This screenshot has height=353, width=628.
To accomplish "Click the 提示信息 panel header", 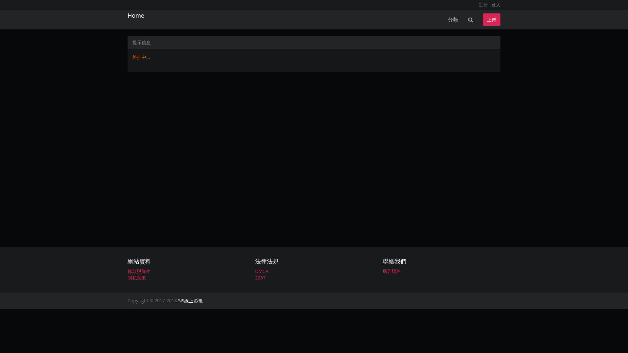I will pyautogui.click(x=142, y=43).
